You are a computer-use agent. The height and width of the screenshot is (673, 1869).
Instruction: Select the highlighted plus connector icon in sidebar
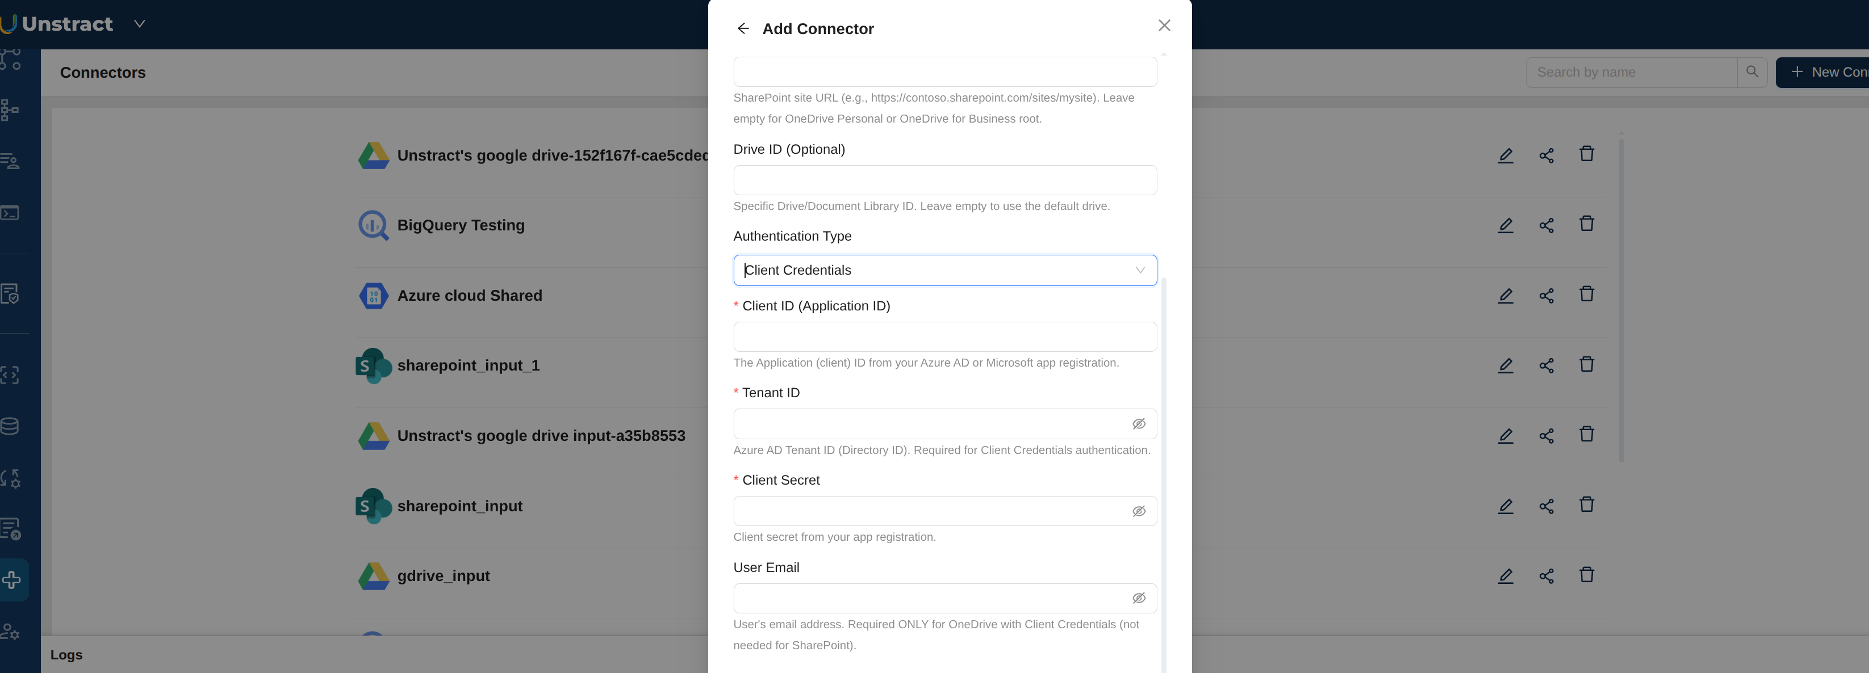point(11,579)
